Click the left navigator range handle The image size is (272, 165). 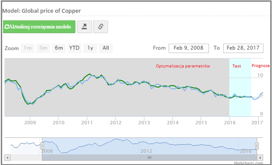[42, 146]
